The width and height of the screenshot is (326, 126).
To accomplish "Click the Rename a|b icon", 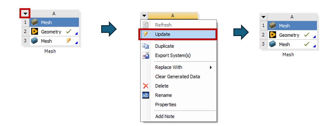I will (x=146, y=95).
